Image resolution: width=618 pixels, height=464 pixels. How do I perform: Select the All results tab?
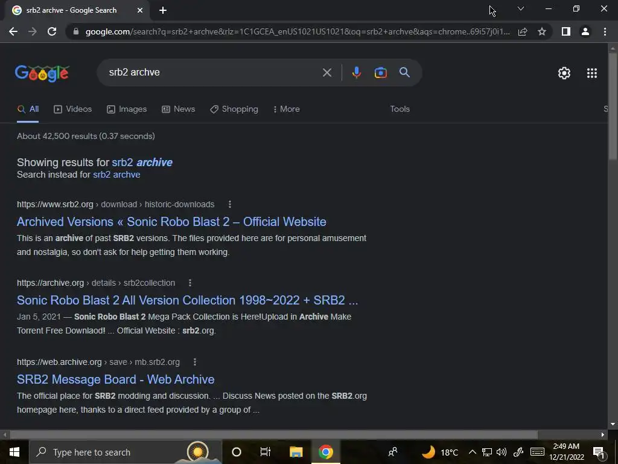coord(28,109)
